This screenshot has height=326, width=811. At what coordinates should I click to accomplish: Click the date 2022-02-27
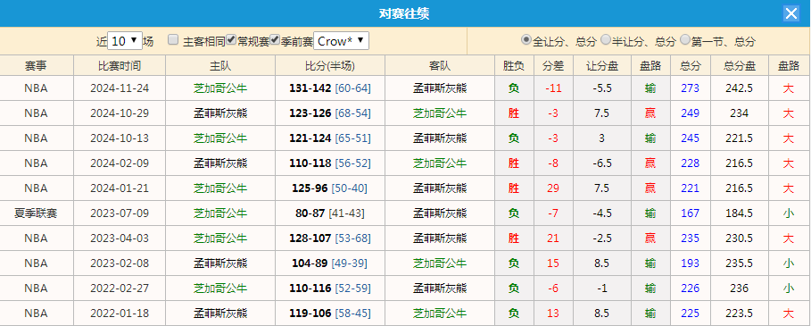(x=120, y=288)
